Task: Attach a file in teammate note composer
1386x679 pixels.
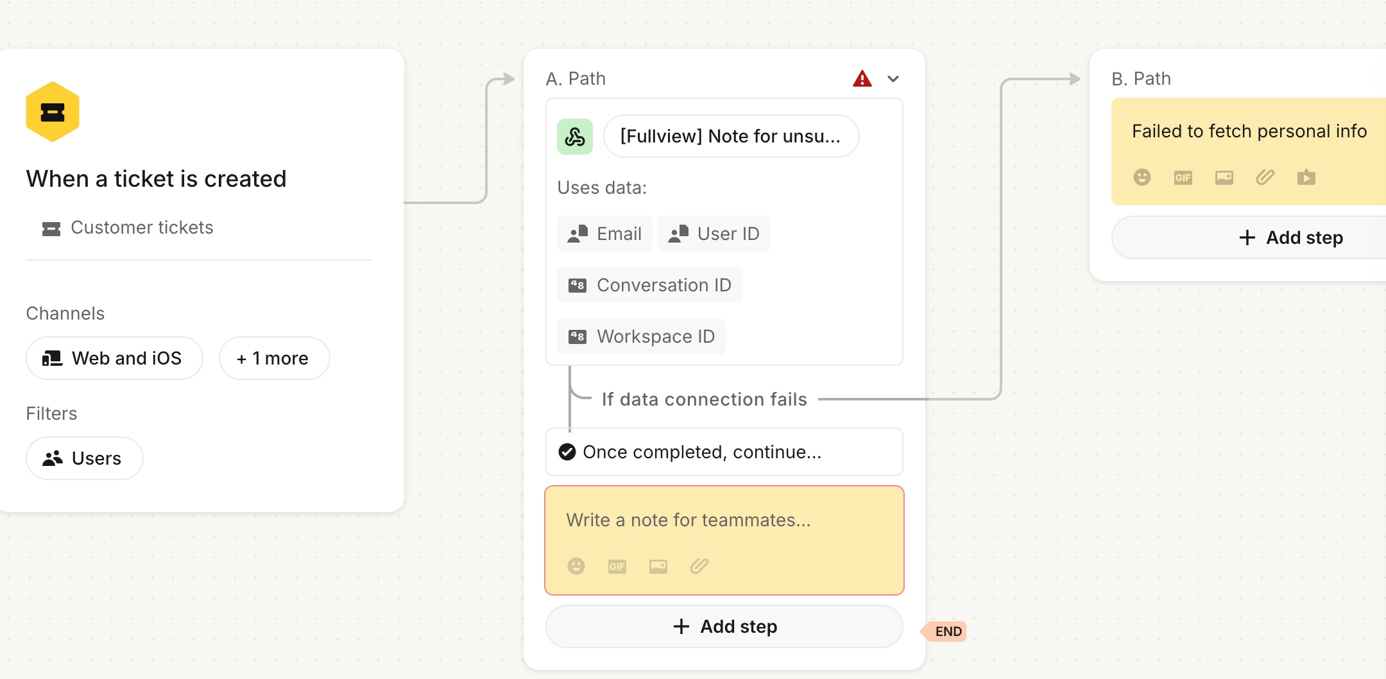Action: [699, 566]
